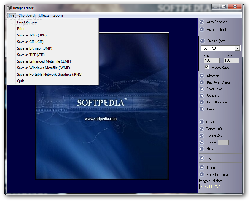The width and height of the screenshot is (250, 201).
Task: Open the File menu
Action: click(x=12, y=15)
